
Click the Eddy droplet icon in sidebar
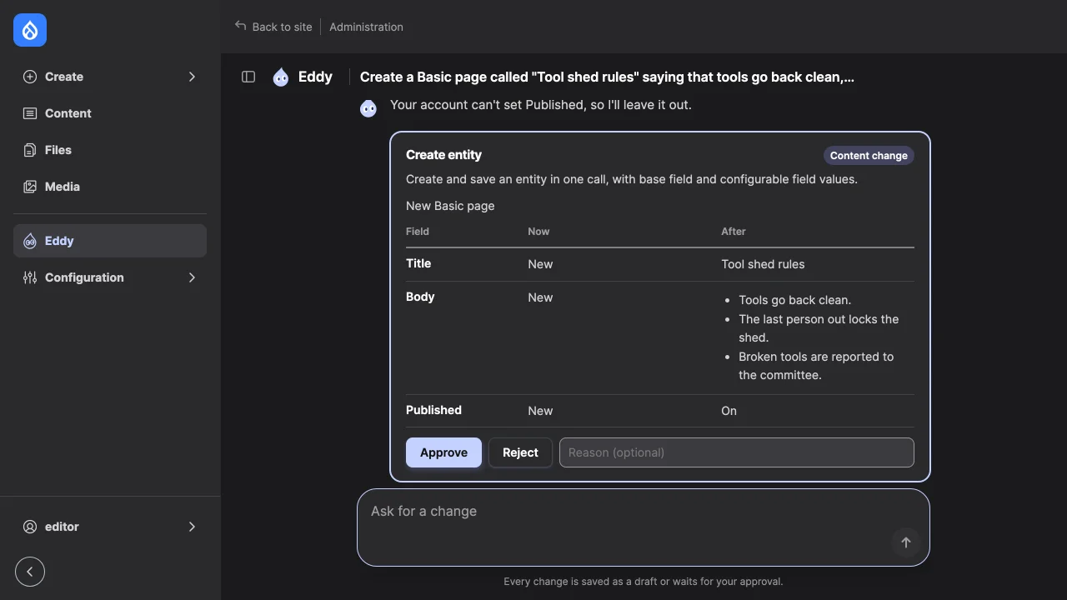[x=30, y=241]
